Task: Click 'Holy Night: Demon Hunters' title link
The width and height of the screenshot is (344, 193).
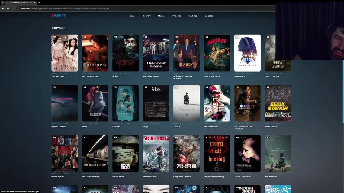Action: (182, 77)
